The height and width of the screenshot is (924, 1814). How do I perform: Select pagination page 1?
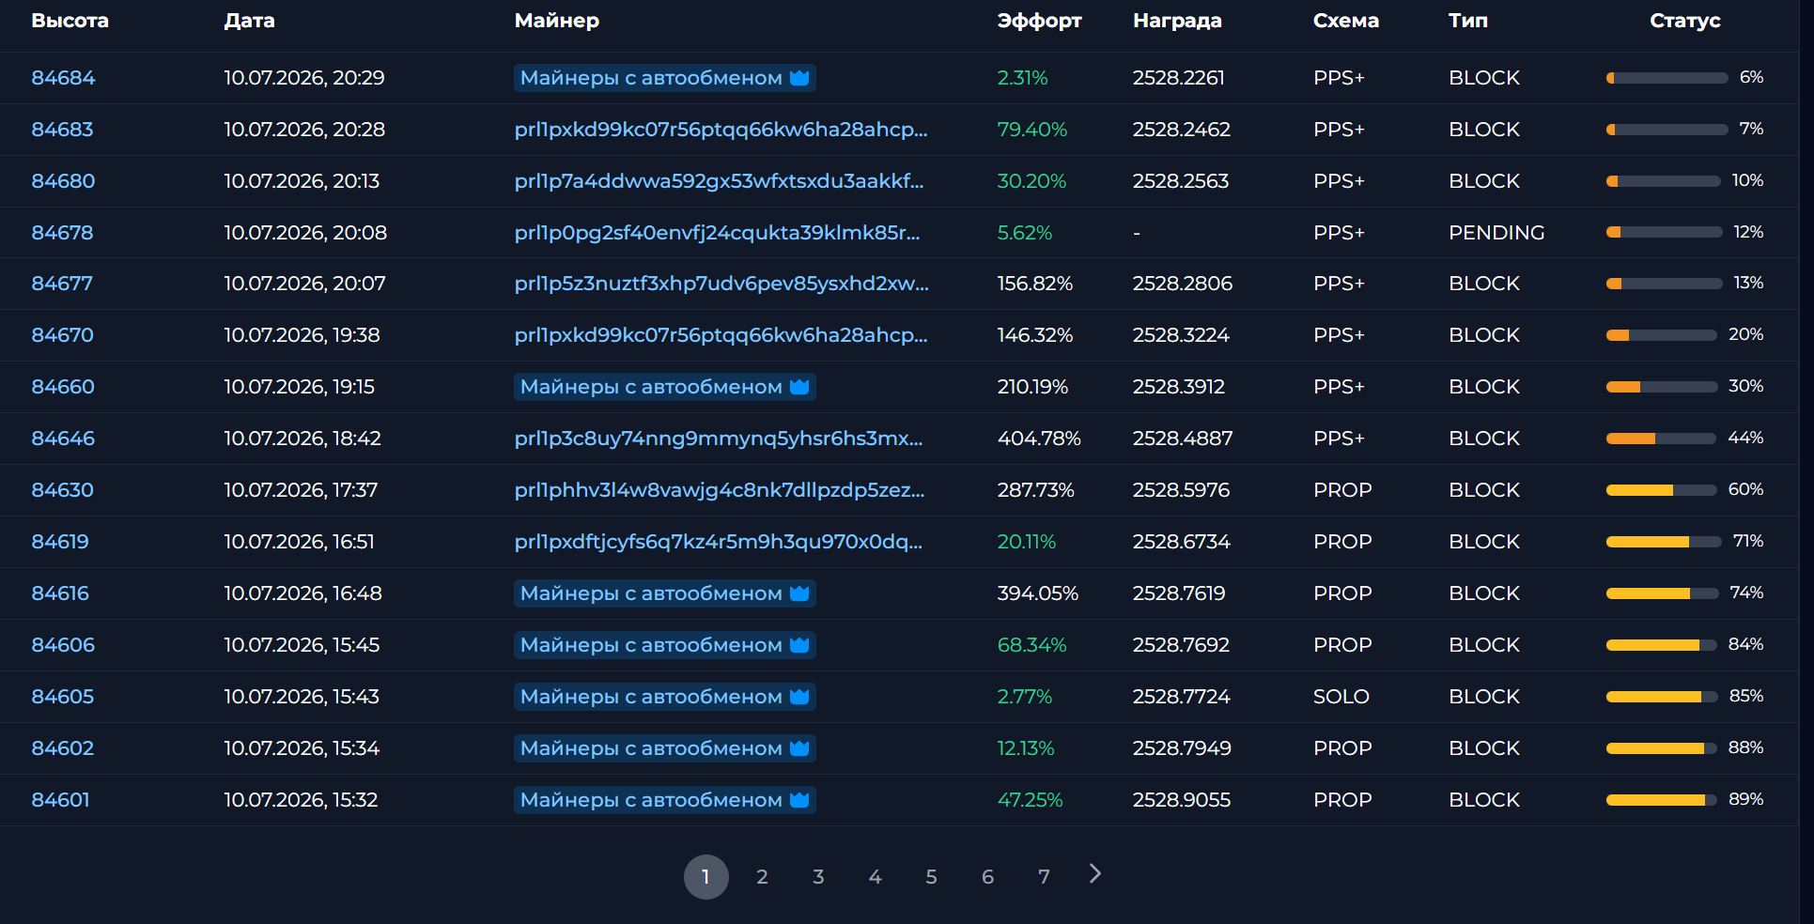705,877
